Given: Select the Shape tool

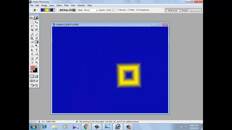Looking at the screenshot, I should 36,54.
